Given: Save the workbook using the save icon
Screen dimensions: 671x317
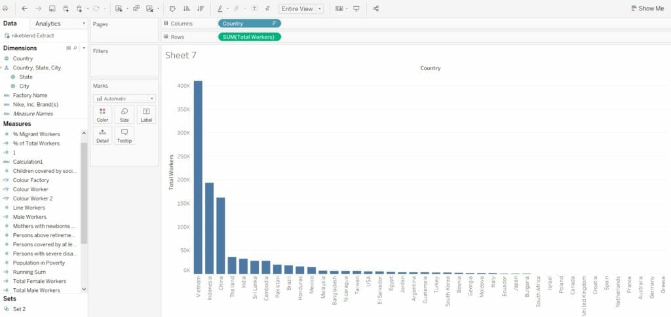Looking at the screenshot, I should [52, 9].
